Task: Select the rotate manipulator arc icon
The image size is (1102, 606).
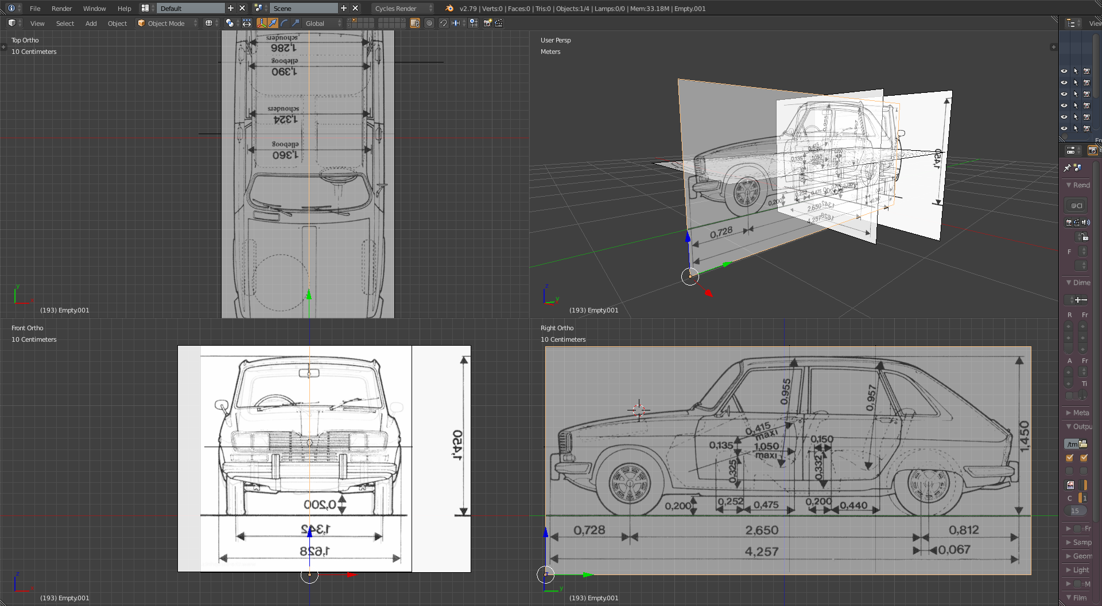Action: pyautogui.click(x=285, y=23)
